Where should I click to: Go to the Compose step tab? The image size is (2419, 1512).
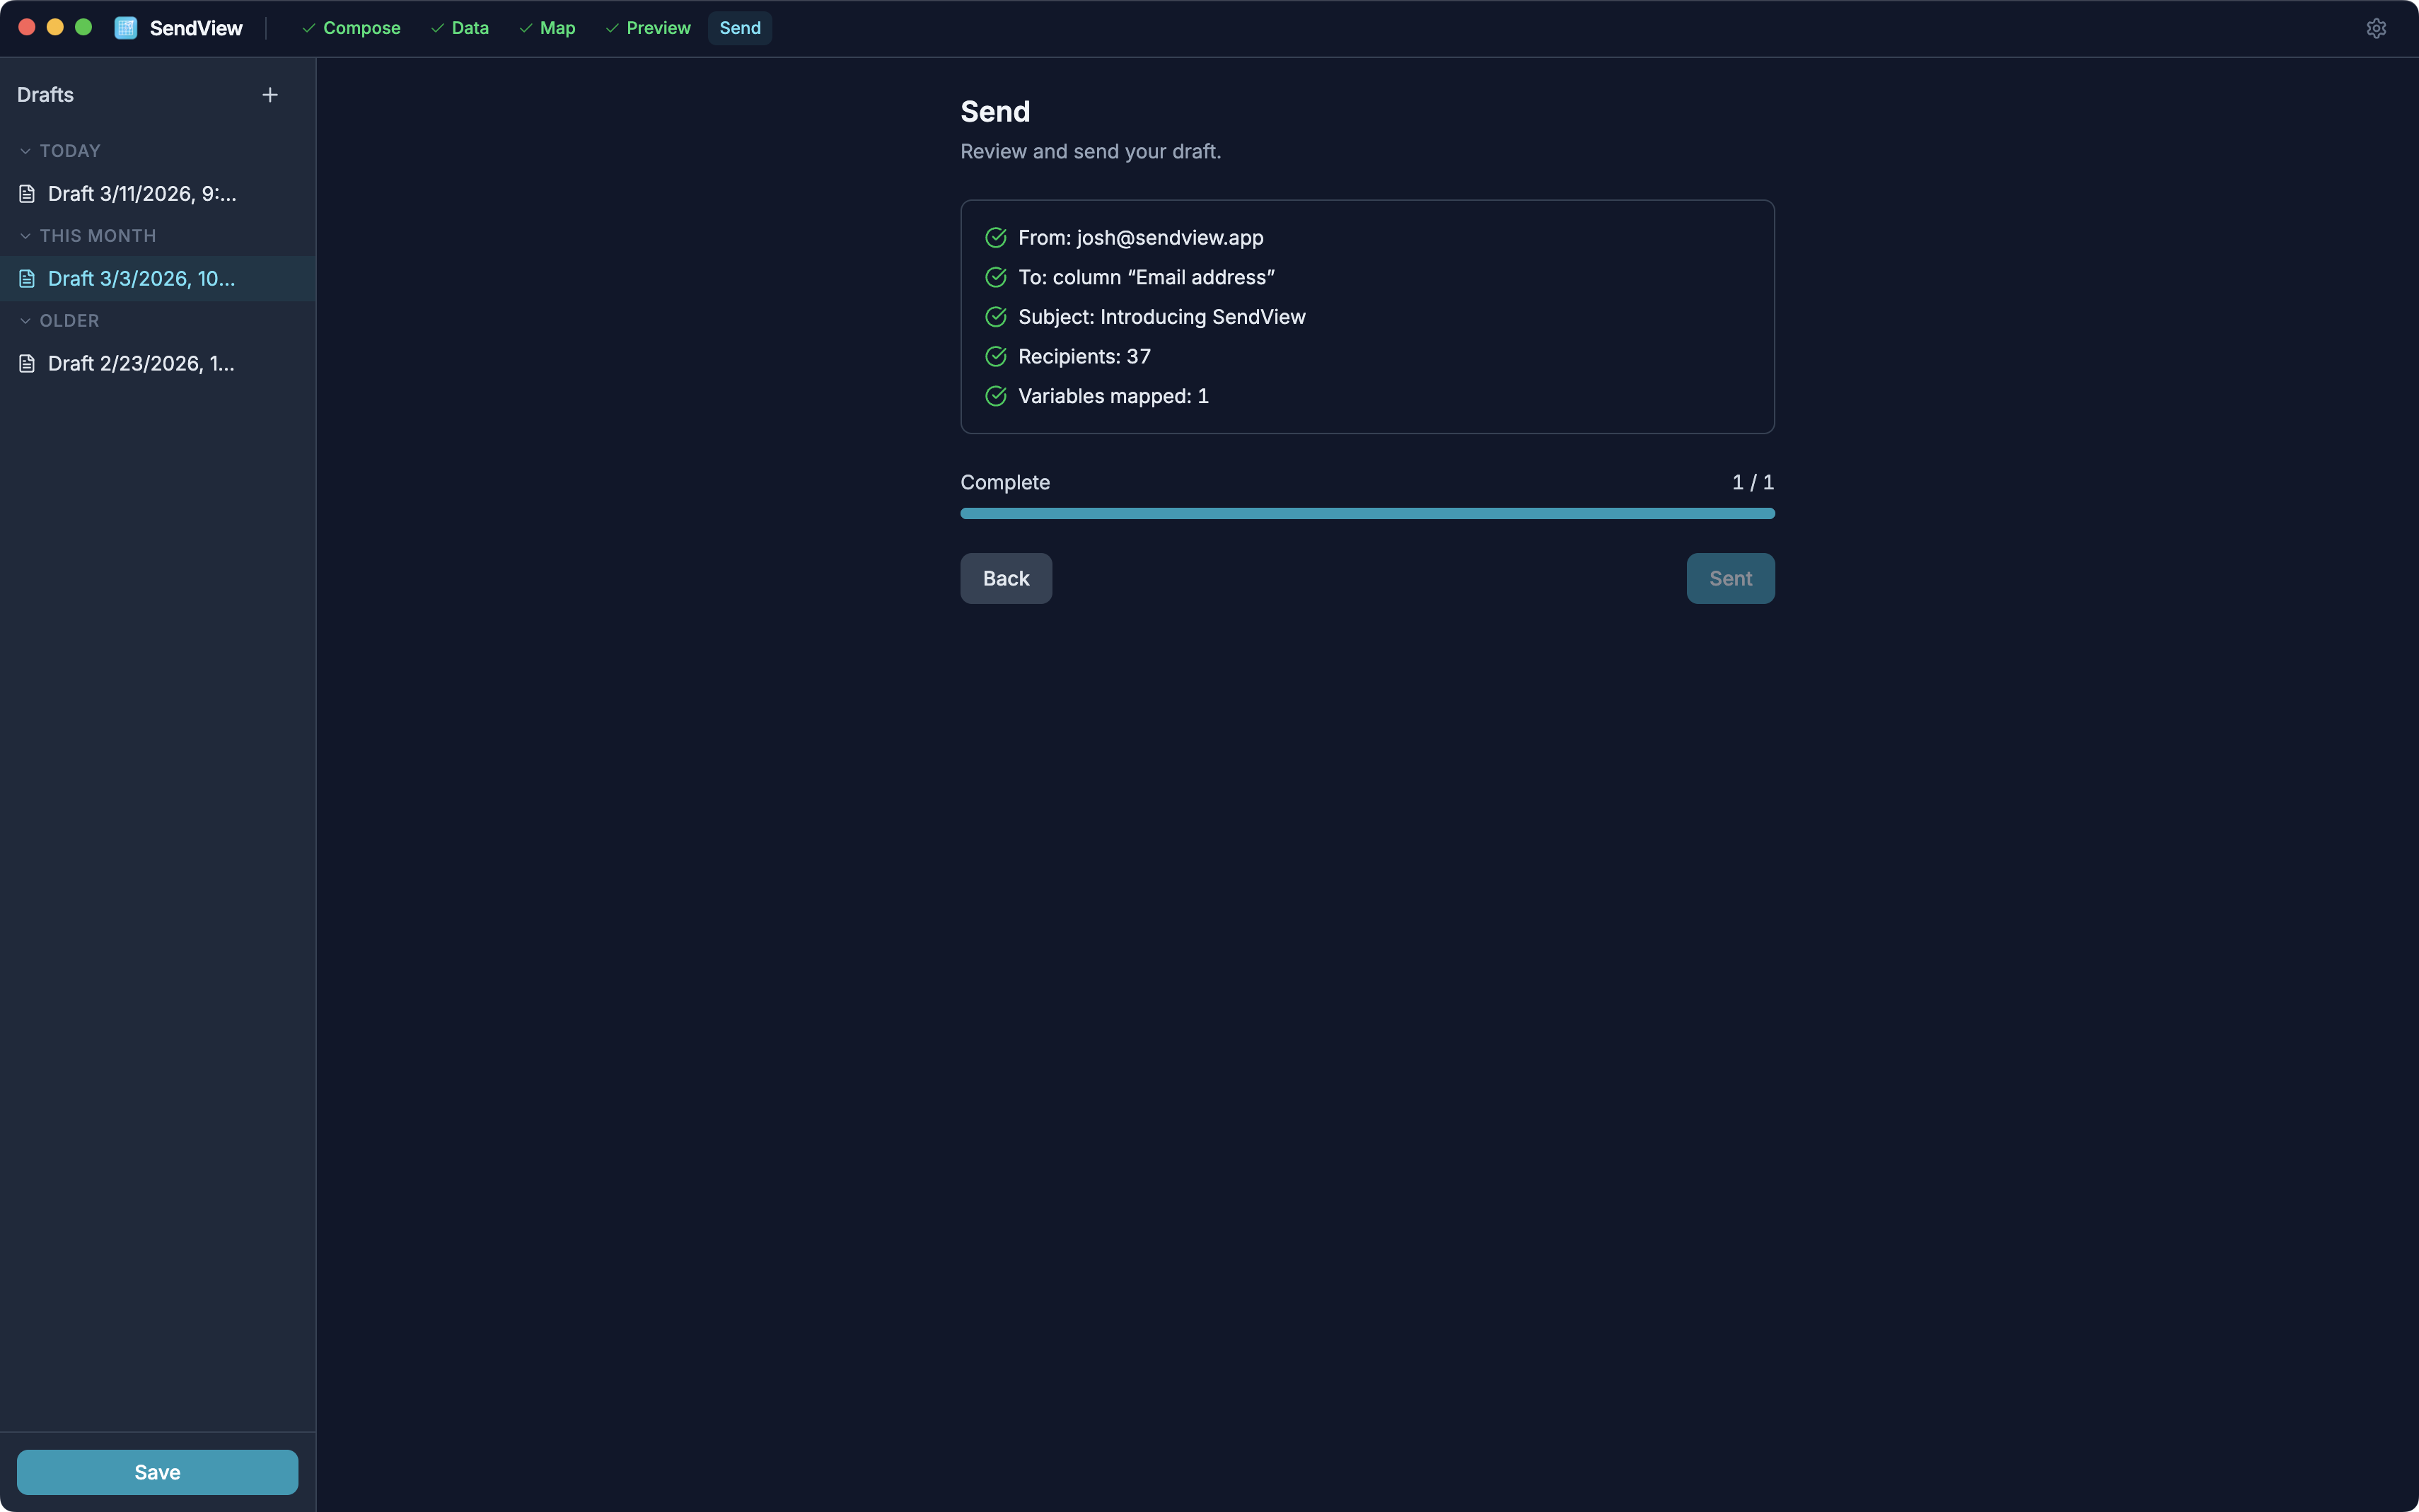click(x=351, y=28)
